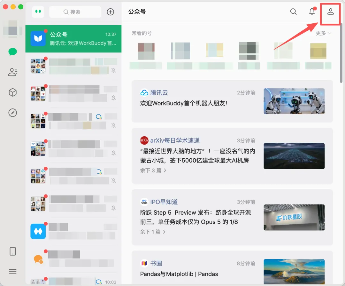Click the profile avatar in the sidebar

click(x=12, y=29)
